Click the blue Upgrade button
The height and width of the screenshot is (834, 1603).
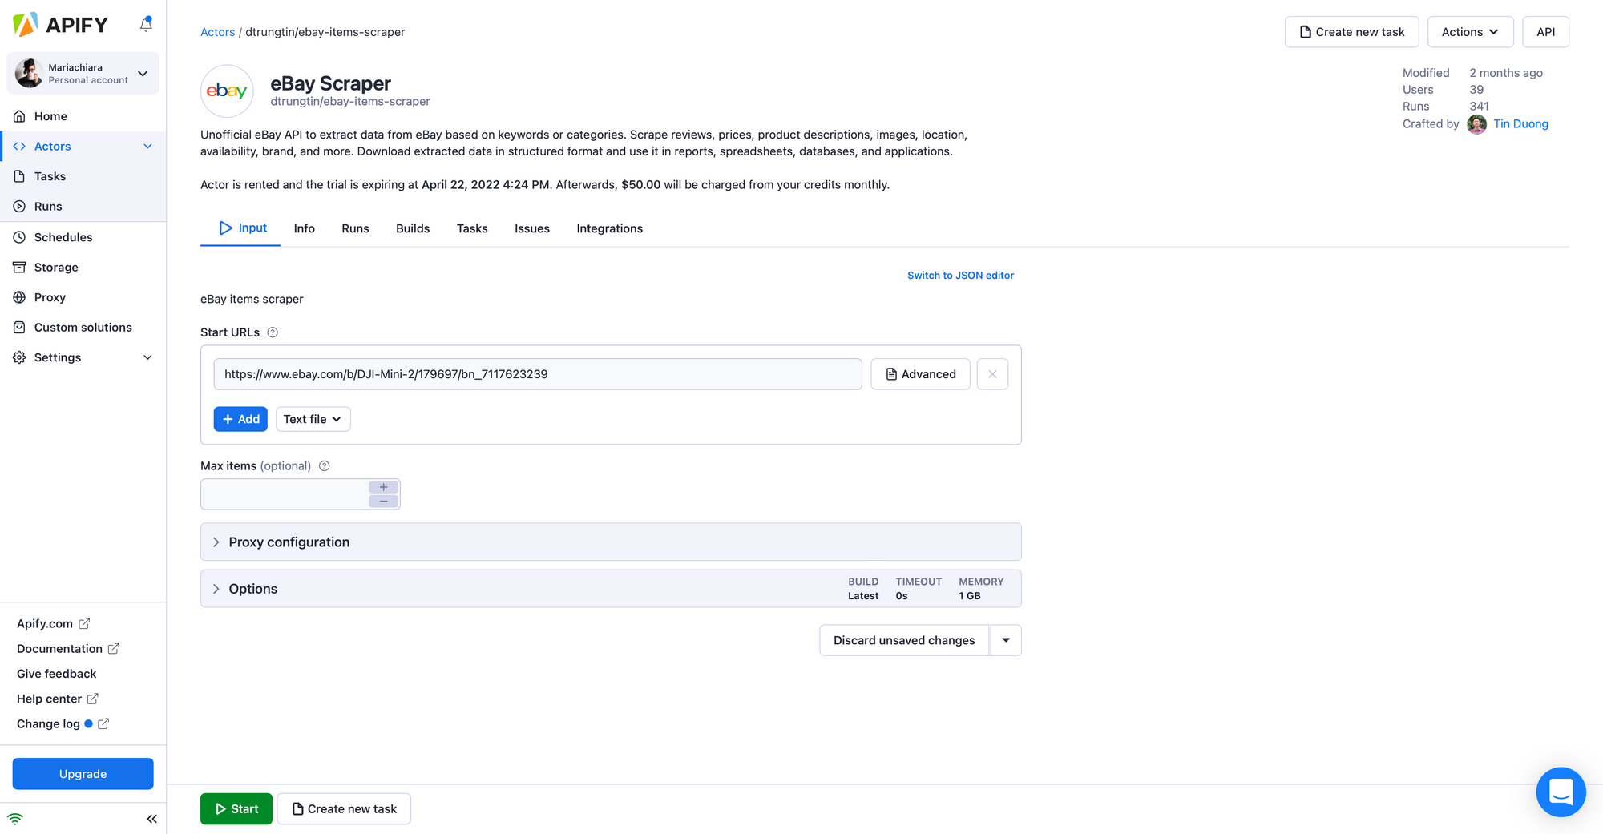[x=83, y=774]
